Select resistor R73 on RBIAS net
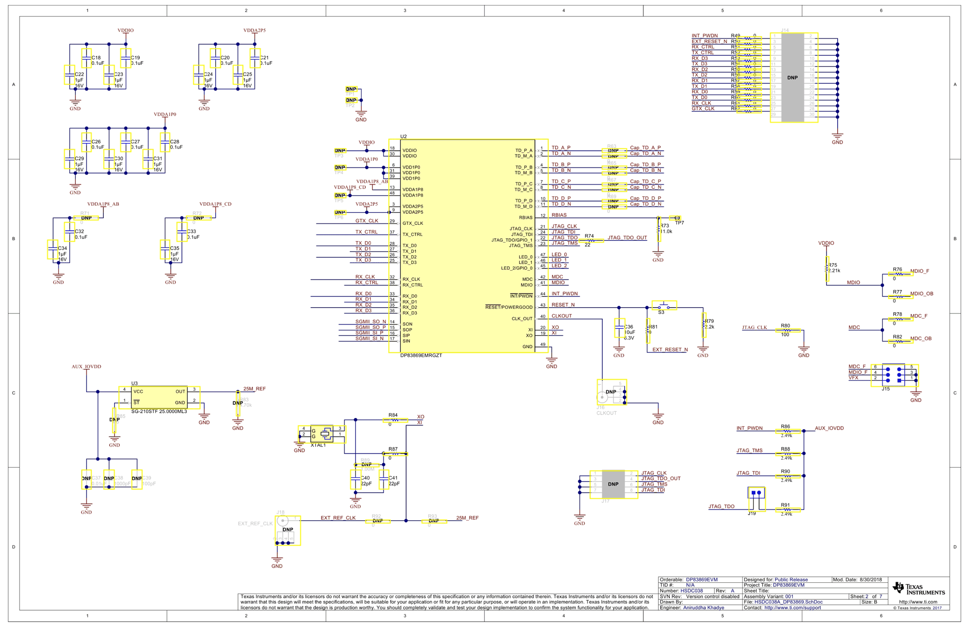Image resolution: width=971 pixels, height=628 pixels. click(x=658, y=229)
